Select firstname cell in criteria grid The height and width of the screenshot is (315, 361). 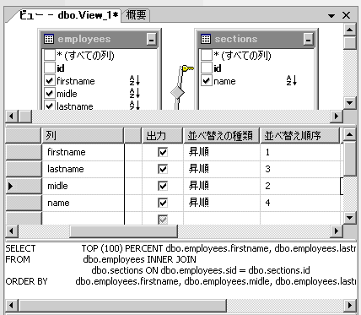point(83,152)
